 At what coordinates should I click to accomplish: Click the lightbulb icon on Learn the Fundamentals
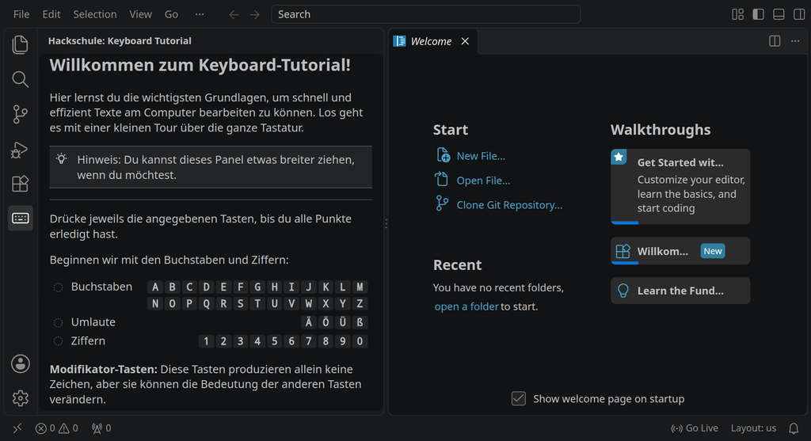623,291
